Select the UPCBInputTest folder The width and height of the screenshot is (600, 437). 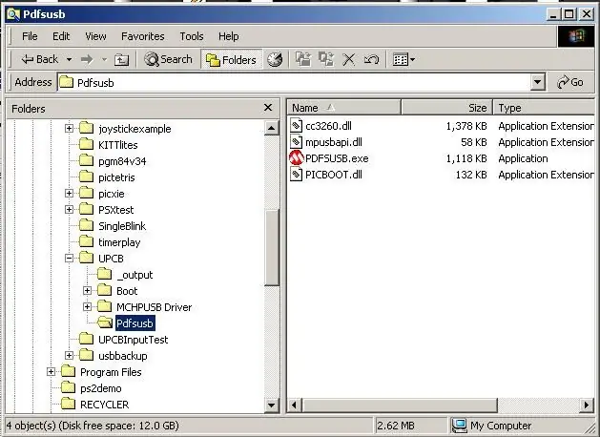[x=134, y=340]
